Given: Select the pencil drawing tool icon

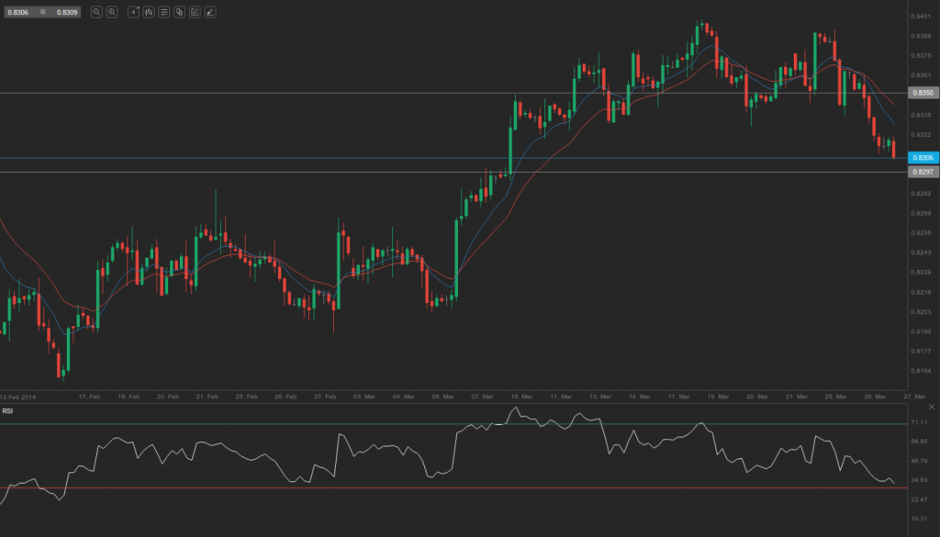Looking at the screenshot, I should click(x=208, y=12).
